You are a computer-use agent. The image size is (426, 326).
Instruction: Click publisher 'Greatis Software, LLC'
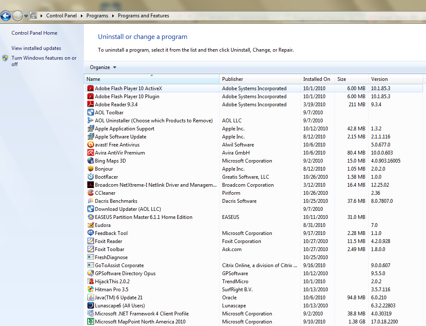(x=245, y=177)
